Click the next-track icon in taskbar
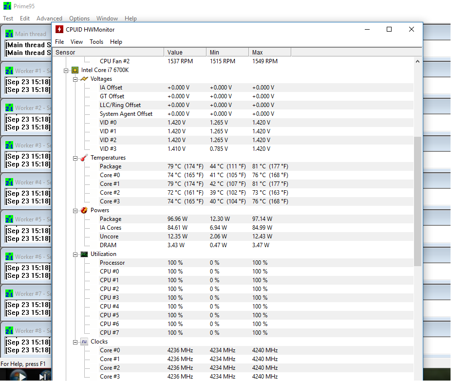 (43, 377)
